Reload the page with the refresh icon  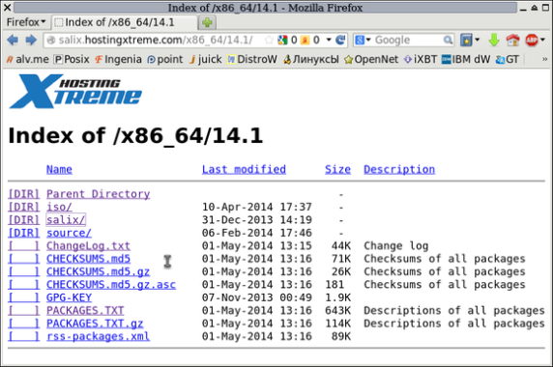[x=340, y=41]
